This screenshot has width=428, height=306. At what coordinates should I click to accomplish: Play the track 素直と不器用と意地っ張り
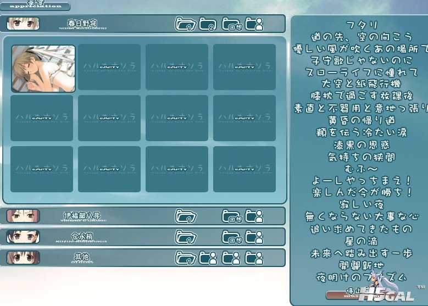click(361, 108)
